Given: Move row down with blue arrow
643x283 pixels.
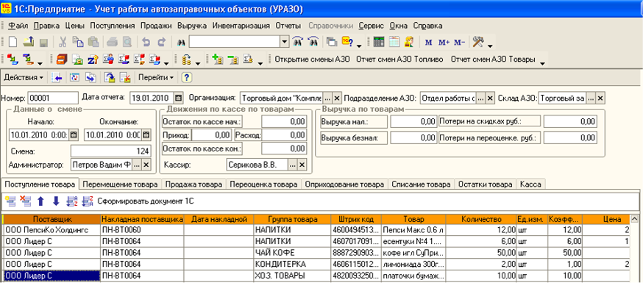Looking at the screenshot, I should pos(56,201).
